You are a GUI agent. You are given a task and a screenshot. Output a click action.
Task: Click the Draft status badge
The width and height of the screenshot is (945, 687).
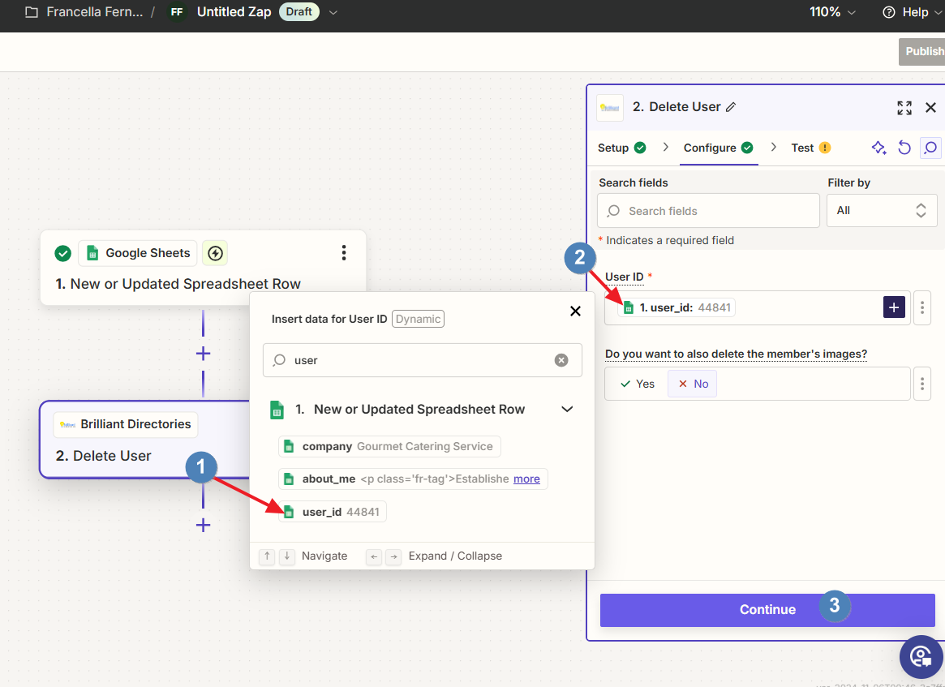click(299, 12)
